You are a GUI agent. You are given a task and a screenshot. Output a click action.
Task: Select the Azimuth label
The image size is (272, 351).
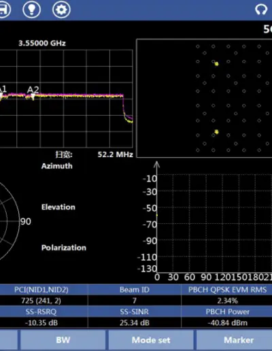[57, 166]
